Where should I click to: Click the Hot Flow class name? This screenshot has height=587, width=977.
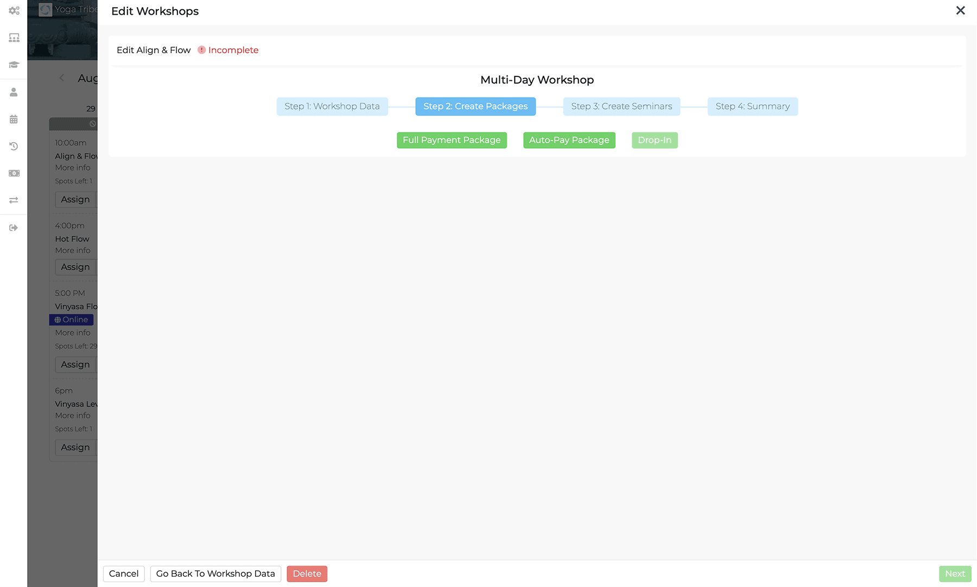click(72, 239)
